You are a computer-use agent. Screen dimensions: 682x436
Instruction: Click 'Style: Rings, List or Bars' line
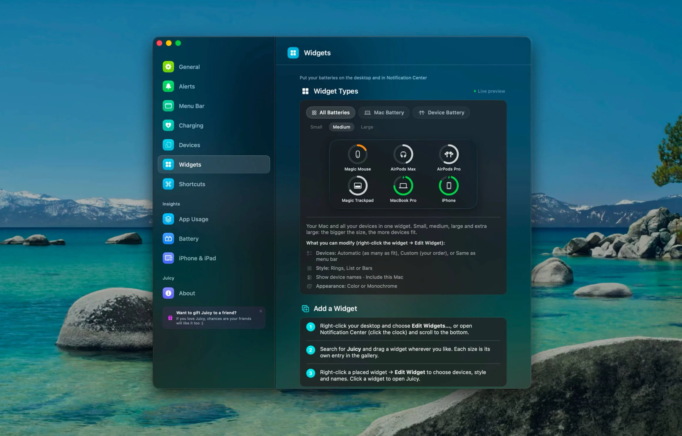click(344, 268)
